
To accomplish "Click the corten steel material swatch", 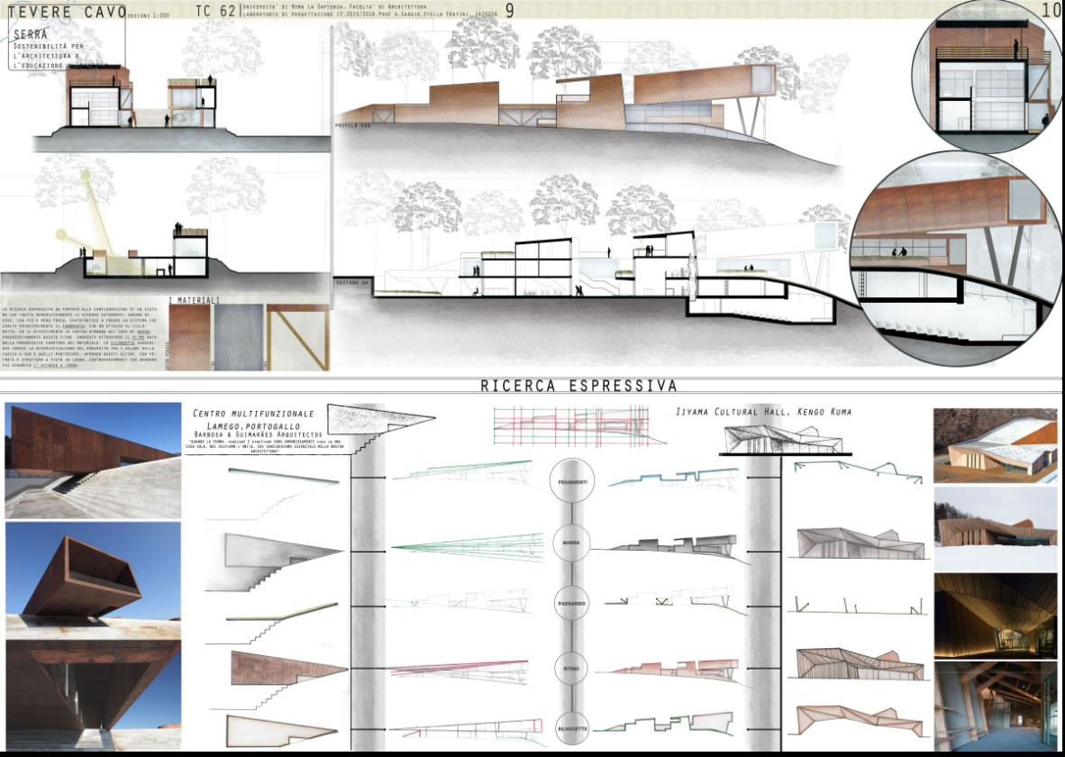I will [189, 337].
